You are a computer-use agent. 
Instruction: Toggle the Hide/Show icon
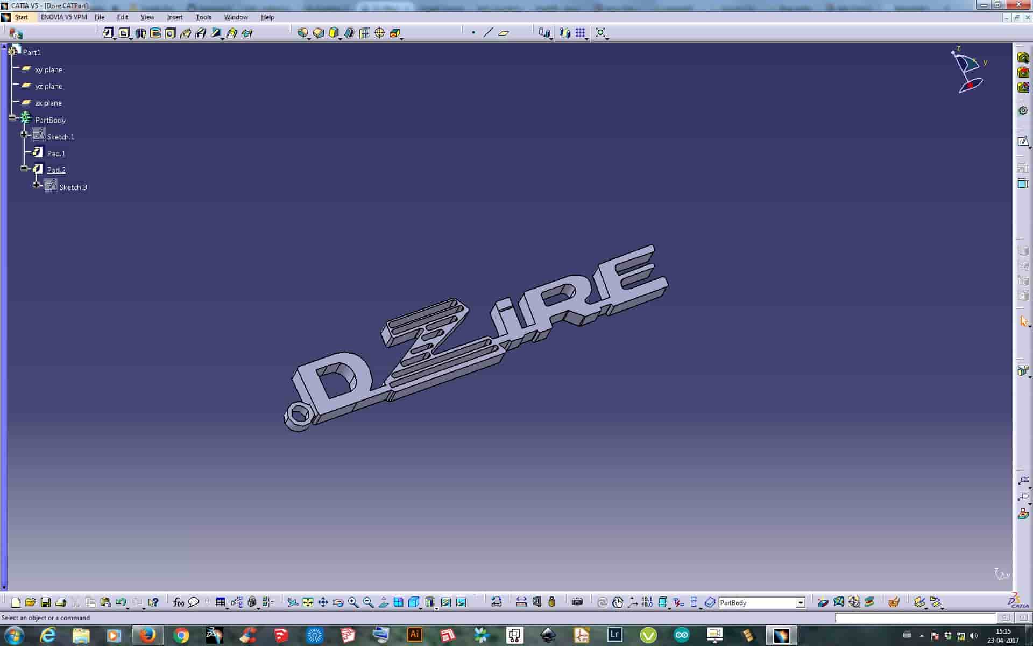coord(445,602)
